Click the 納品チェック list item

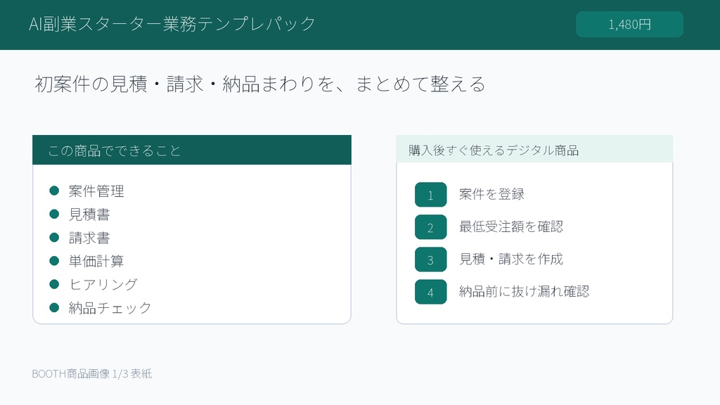tap(110, 308)
